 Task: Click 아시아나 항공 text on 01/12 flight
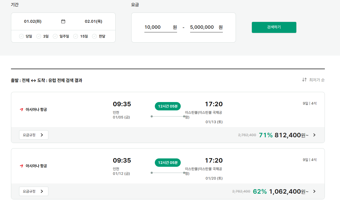36,166
